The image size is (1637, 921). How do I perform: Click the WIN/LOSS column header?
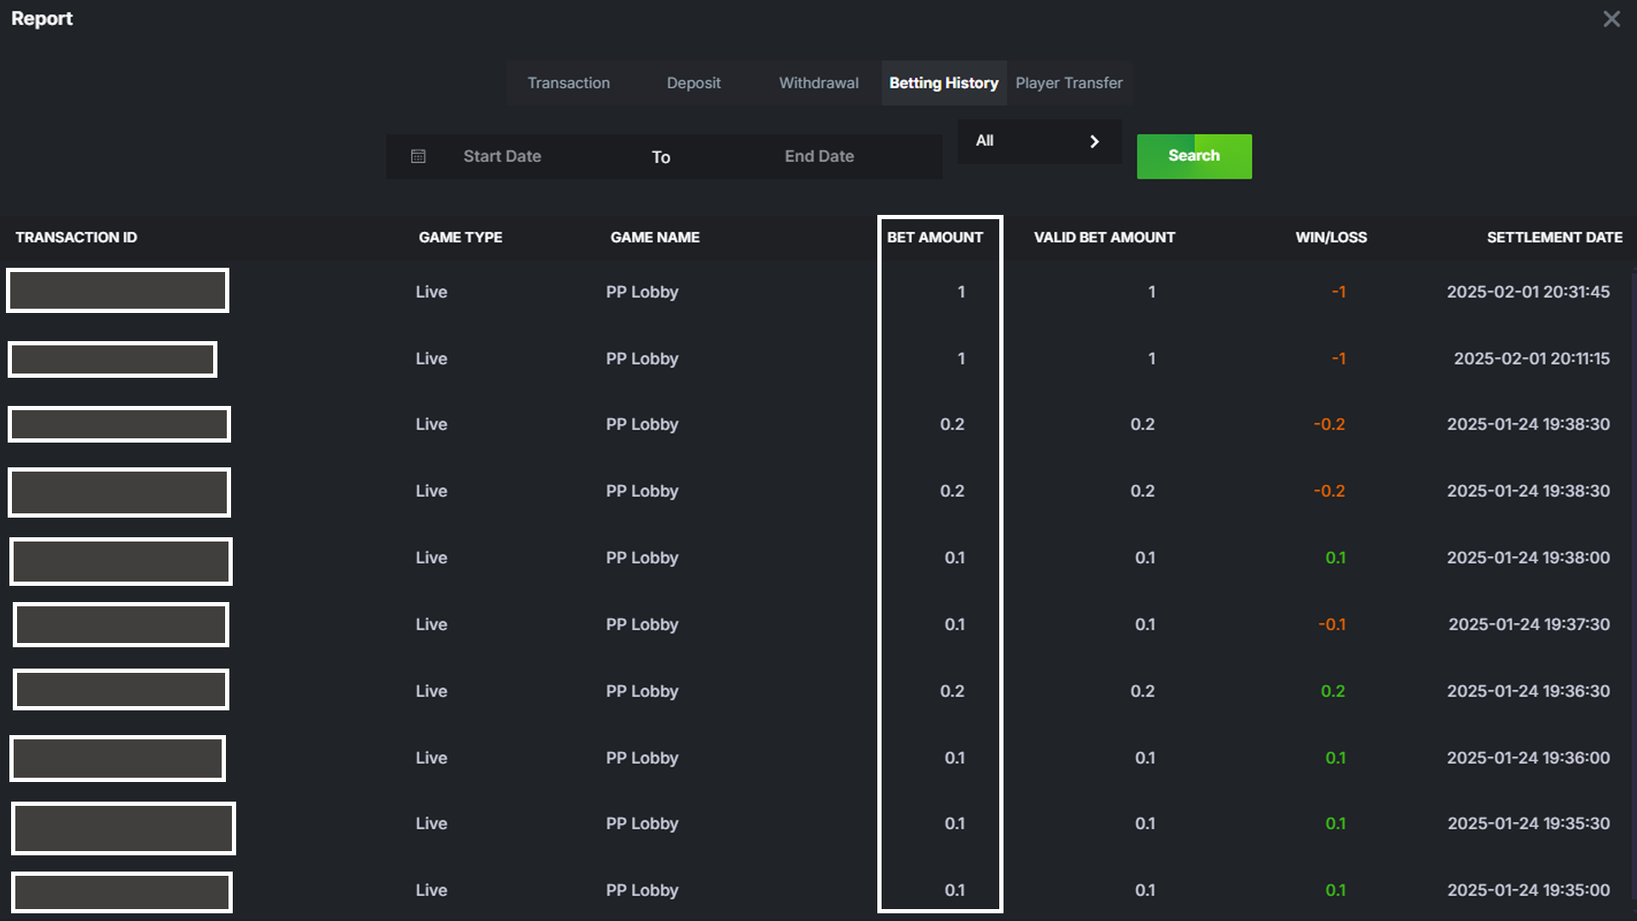tap(1330, 237)
